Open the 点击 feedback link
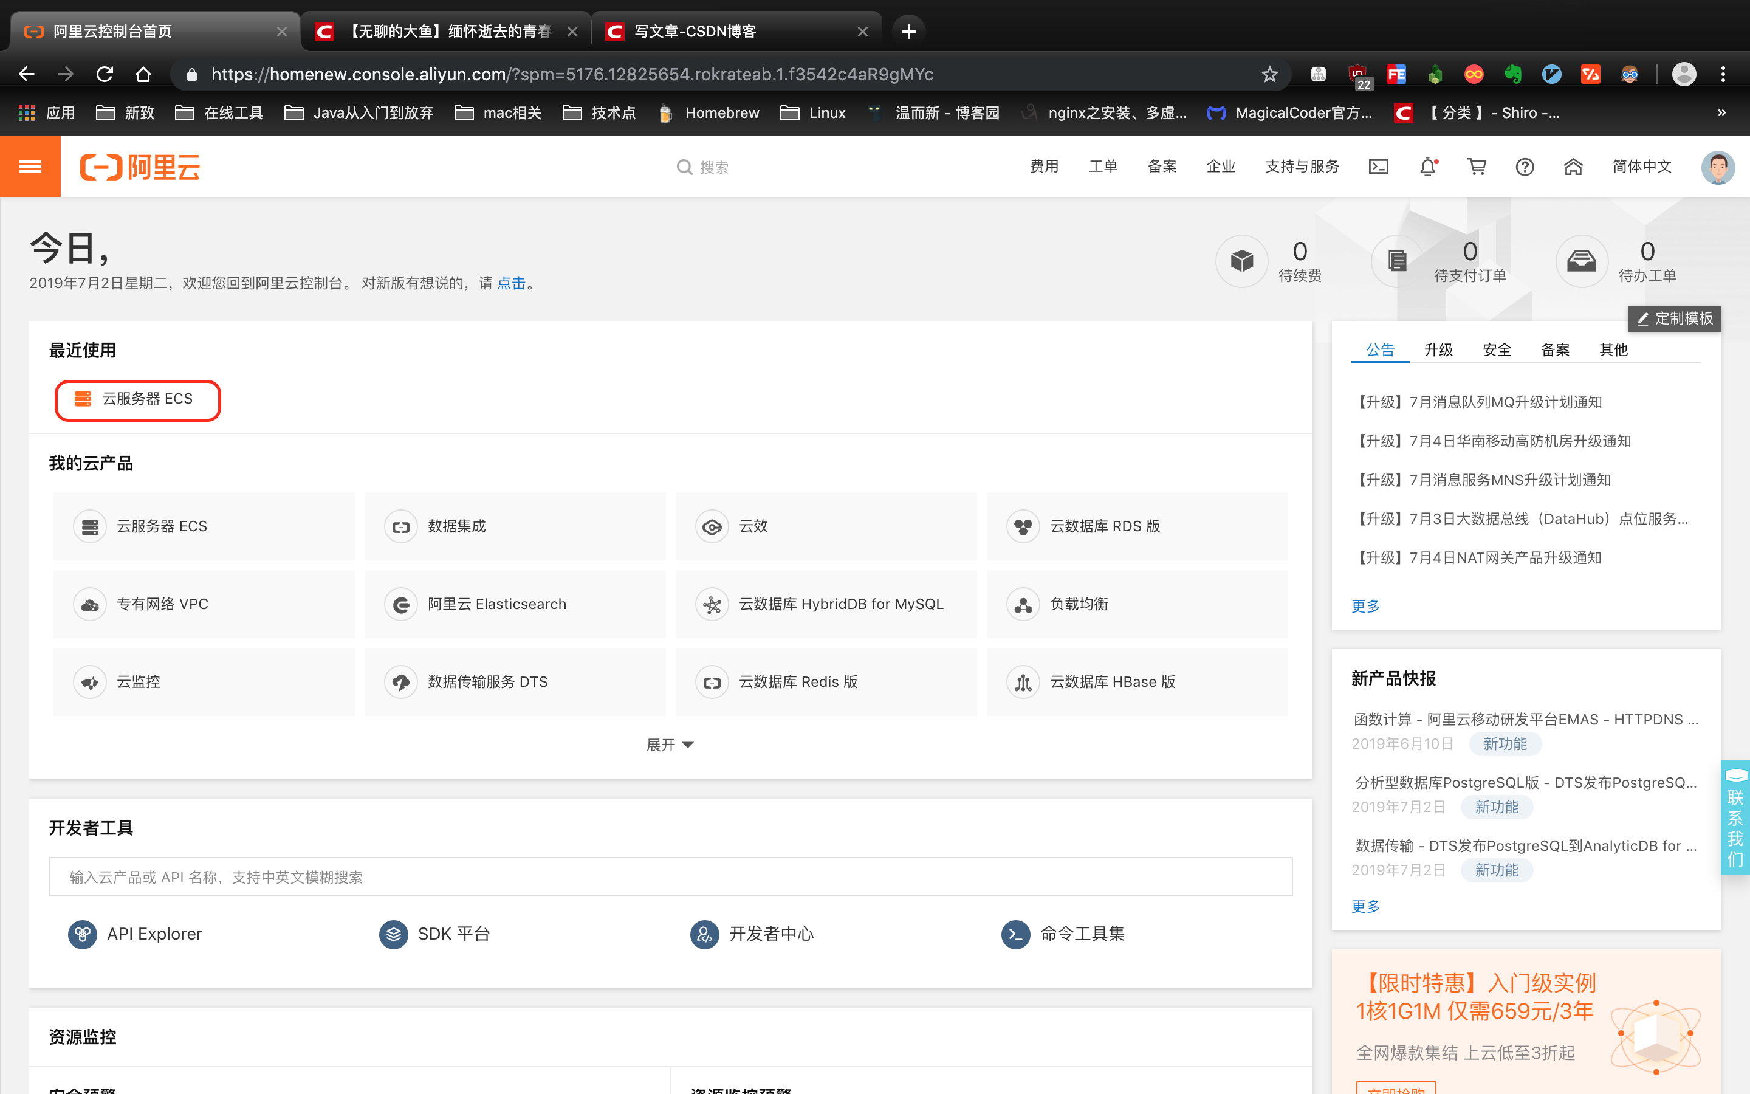This screenshot has width=1750, height=1094. 511,283
